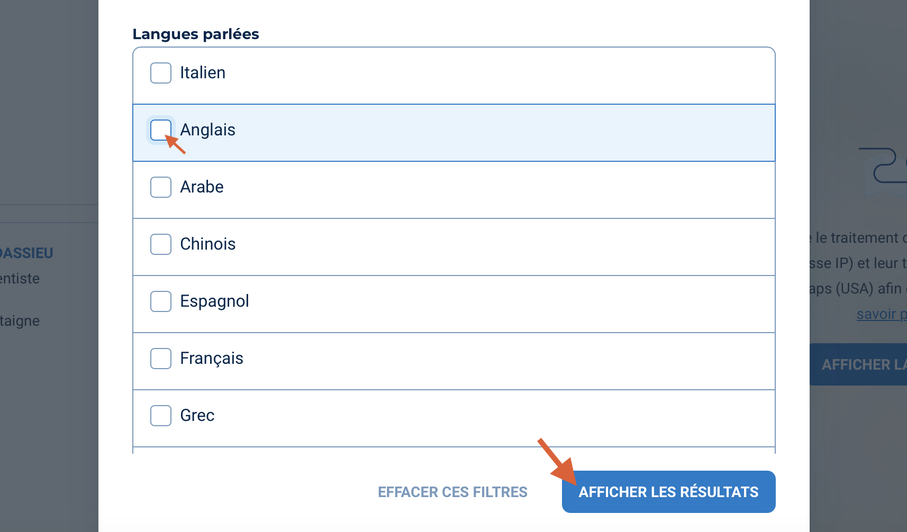Check the Français checkbox
The image size is (907, 532).
[x=161, y=359]
